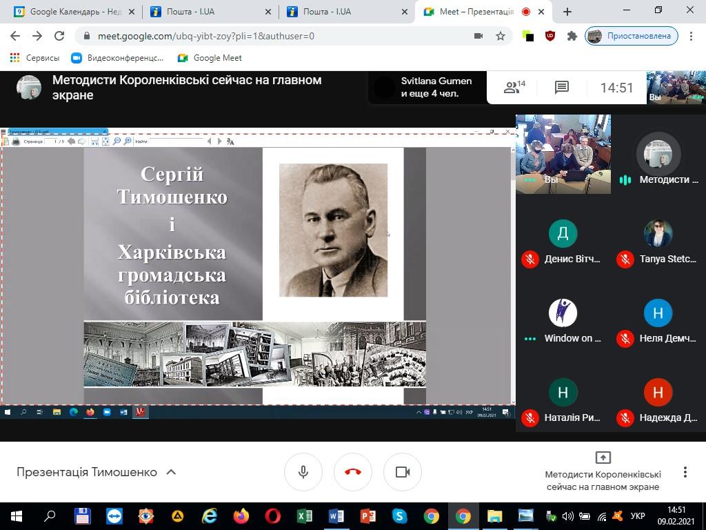
Task: Click the presentation status button at bottom right
Action: (603, 471)
